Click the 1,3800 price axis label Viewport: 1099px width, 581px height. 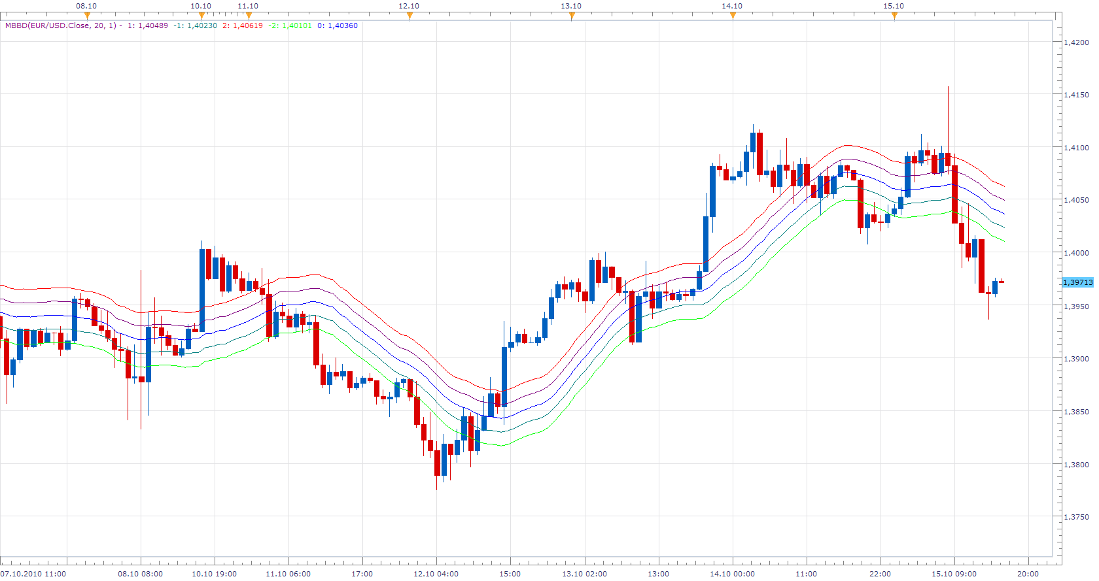(1077, 465)
